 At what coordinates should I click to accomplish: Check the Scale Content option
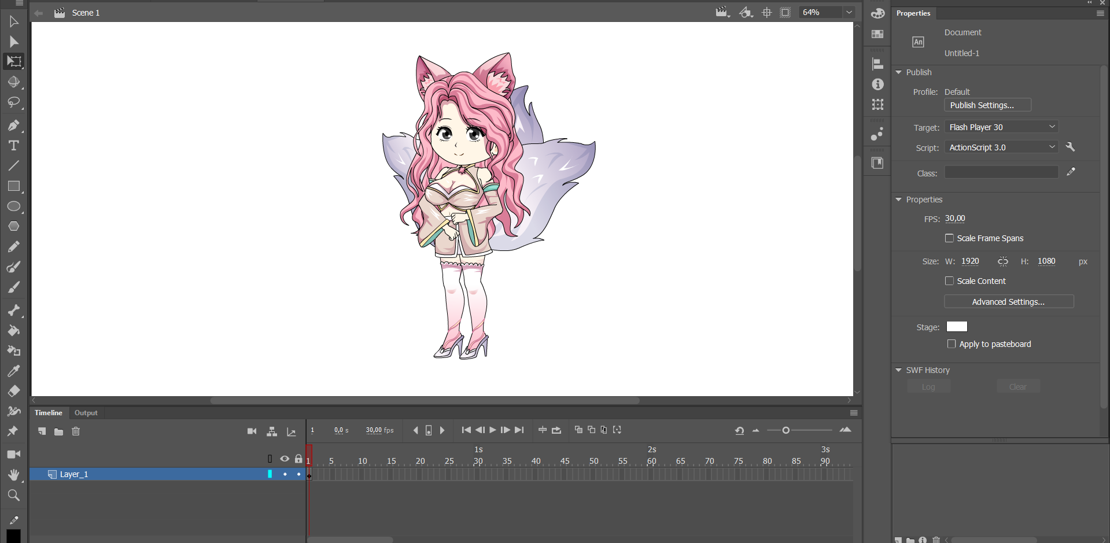[949, 281]
